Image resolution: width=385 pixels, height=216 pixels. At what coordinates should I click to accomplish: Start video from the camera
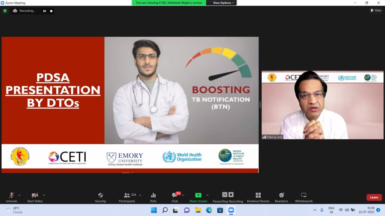point(35,197)
